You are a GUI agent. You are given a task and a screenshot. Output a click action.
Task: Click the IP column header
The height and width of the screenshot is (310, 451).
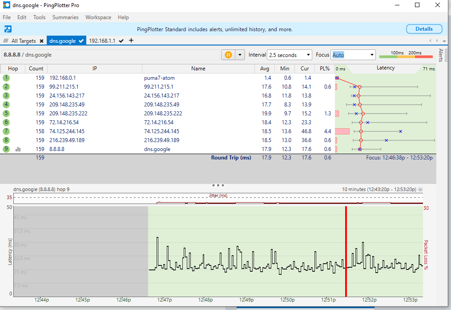(95, 69)
